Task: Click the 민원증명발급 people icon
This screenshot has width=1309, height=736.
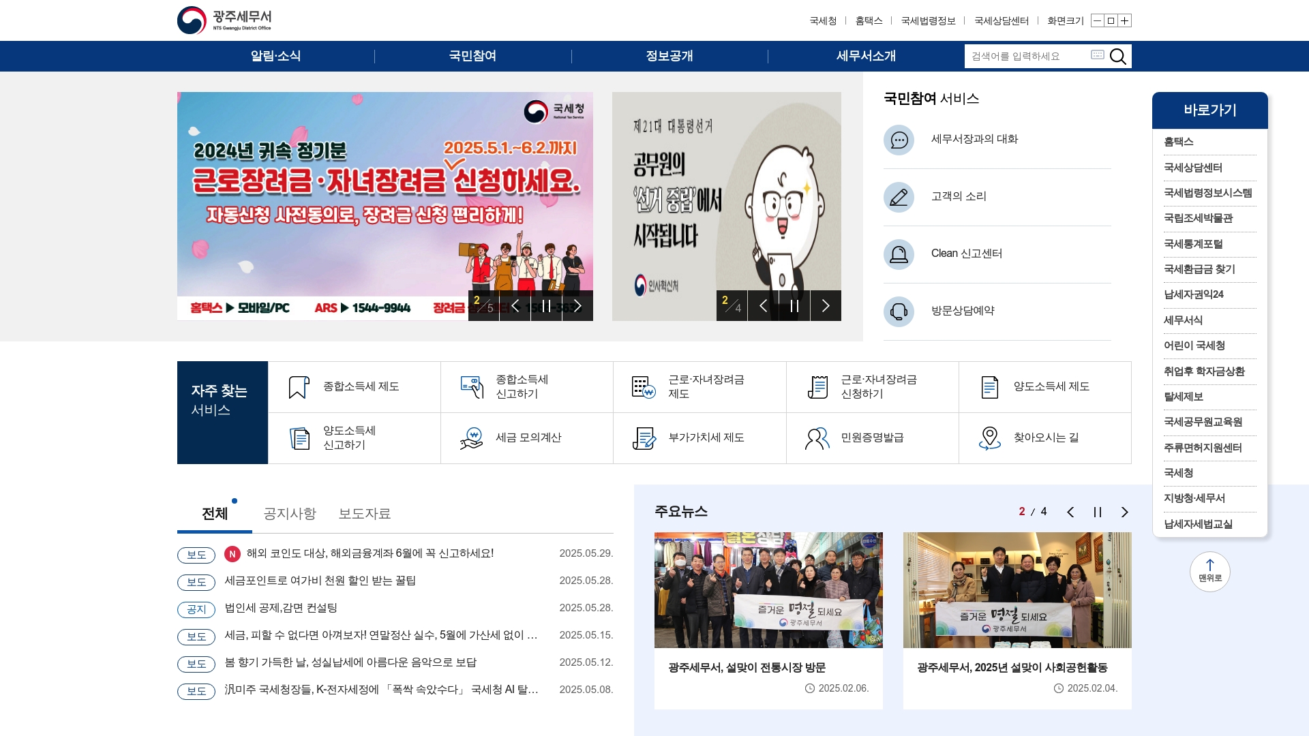Action: (x=817, y=438)
